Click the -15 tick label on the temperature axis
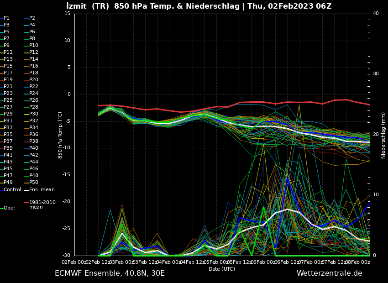Image resolution: width=388 pixels, height=283 pixels. (x=66, y=175)
